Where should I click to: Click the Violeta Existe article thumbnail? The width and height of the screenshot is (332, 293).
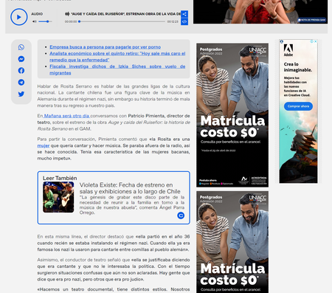58,197
